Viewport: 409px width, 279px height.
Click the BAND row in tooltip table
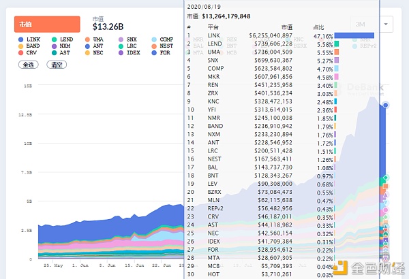pyautogui.click(x=263, y=126)
